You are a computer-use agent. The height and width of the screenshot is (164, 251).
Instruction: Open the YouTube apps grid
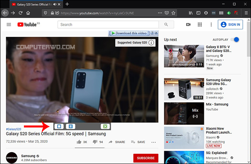click(x=200, y=24)
